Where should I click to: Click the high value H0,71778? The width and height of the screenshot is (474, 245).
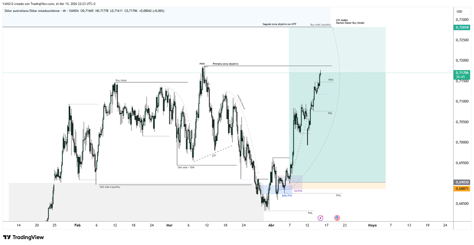(x=102, y=11)
